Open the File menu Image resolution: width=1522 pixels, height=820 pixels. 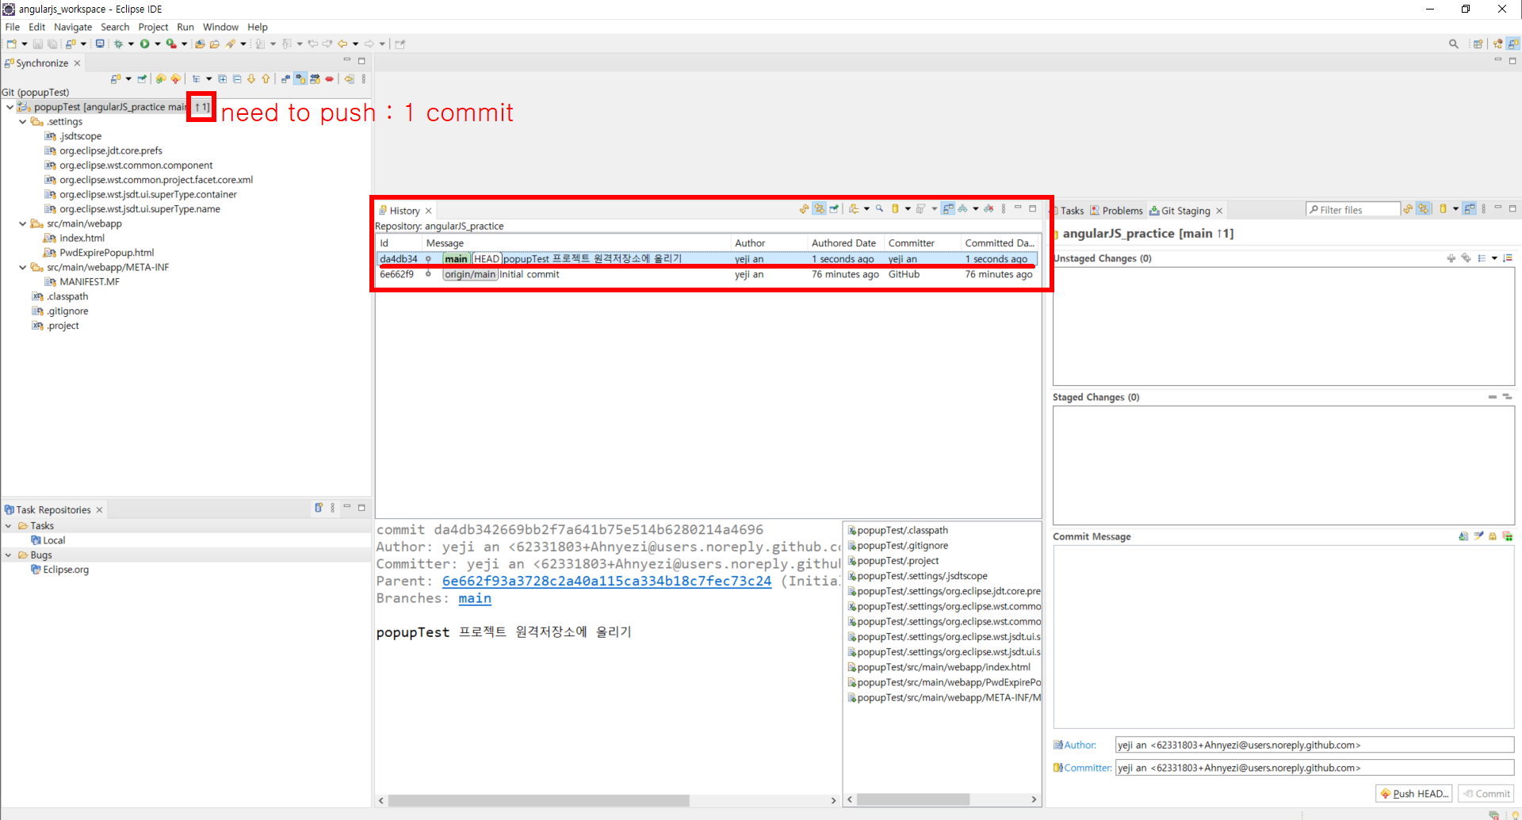click(x=13, y=27)
